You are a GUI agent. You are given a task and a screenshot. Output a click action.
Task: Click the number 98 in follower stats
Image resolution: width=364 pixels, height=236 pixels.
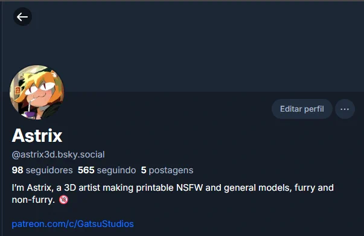click(18, 170)
